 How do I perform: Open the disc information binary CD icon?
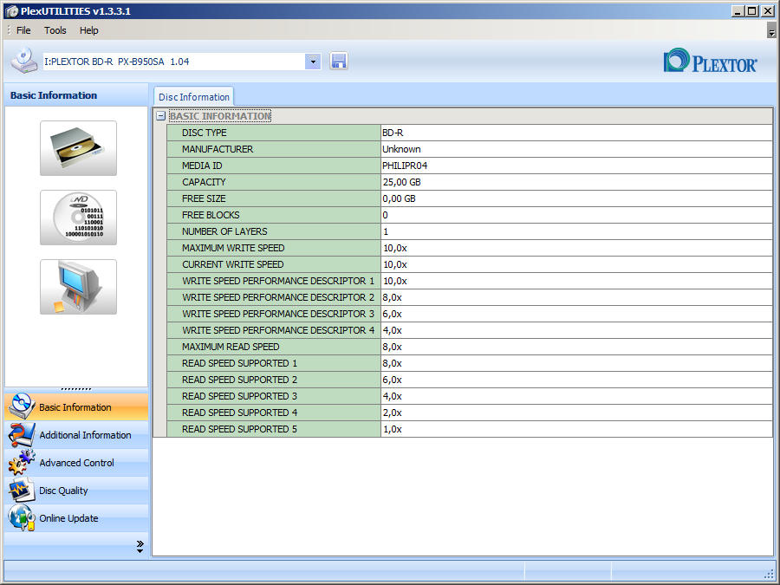click(x=79, y=218)
